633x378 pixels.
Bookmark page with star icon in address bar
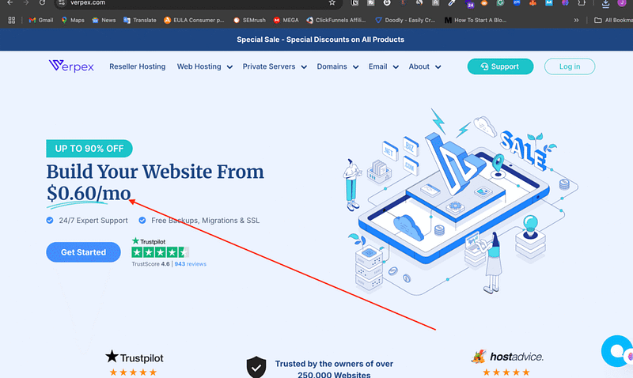click(x=332, y=3)
